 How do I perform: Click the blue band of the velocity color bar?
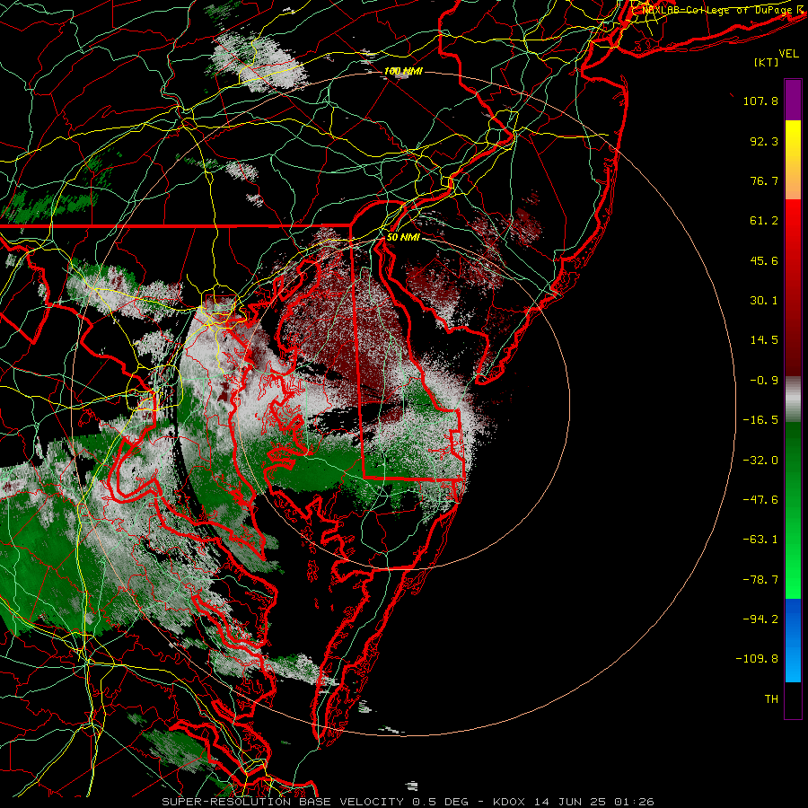[x=793, y=640]
